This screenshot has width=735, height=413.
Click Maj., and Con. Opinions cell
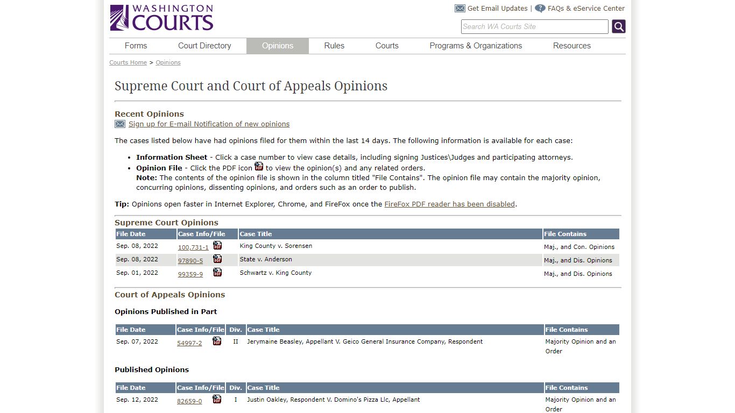[579, 247]
